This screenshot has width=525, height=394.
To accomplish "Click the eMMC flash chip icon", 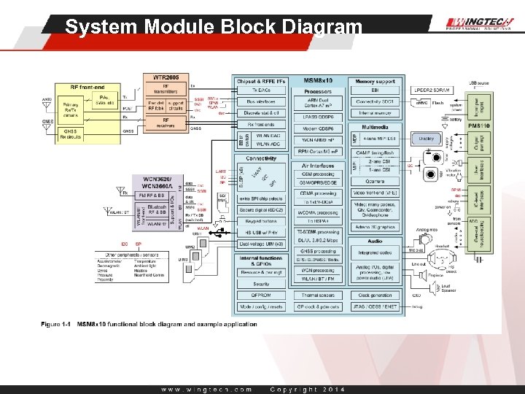I will pos(421,103).
